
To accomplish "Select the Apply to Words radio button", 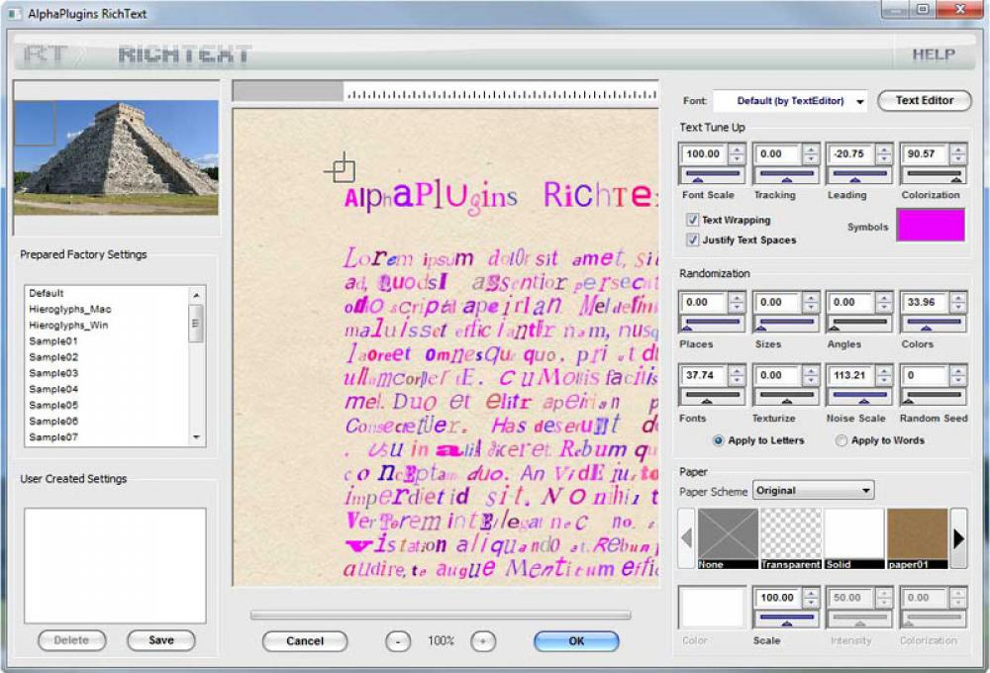I will click(841, 440).
